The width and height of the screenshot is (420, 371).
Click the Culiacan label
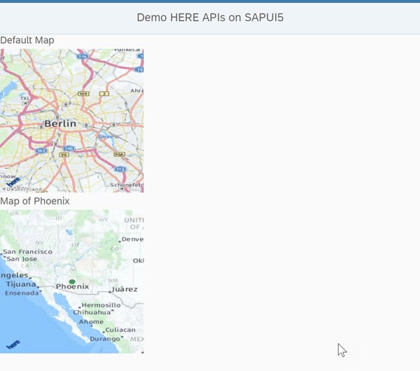tap(120, 330)
